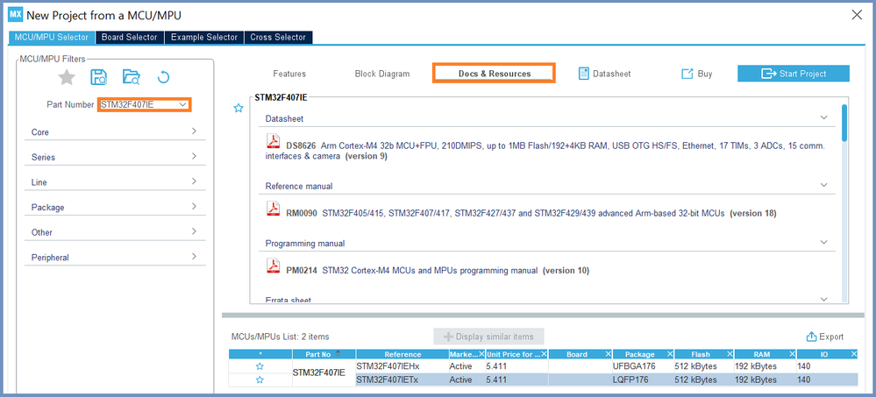Select the Docs & Resources tab
The width and height of the screenshot is (876, 397).
point(495,74)
